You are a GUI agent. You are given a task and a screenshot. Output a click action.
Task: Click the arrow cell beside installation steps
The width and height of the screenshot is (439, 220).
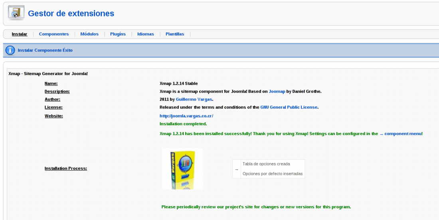pyautogui.click(x=237, y=169)
